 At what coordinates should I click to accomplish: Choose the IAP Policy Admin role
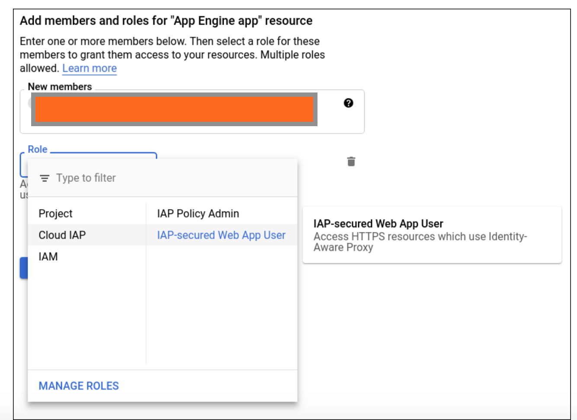click(222, 213)
